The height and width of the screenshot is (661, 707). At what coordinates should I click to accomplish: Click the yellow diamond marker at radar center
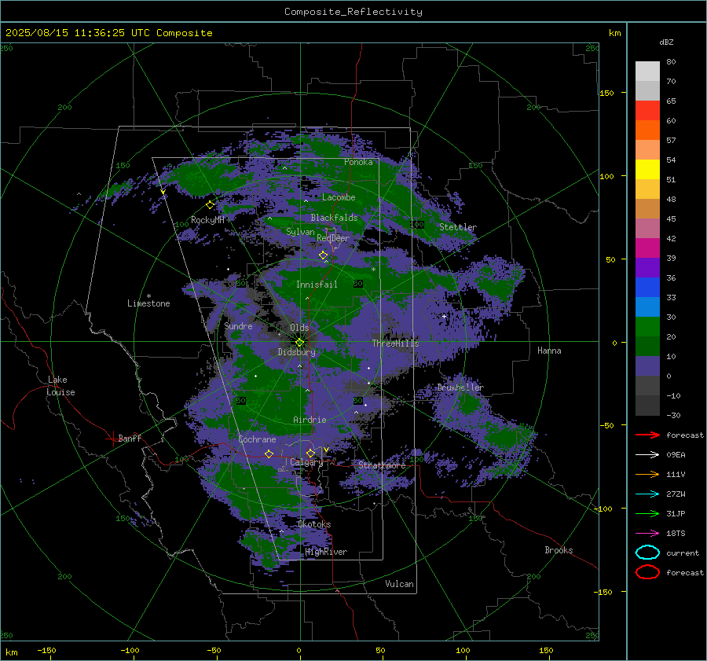(300, 343)
